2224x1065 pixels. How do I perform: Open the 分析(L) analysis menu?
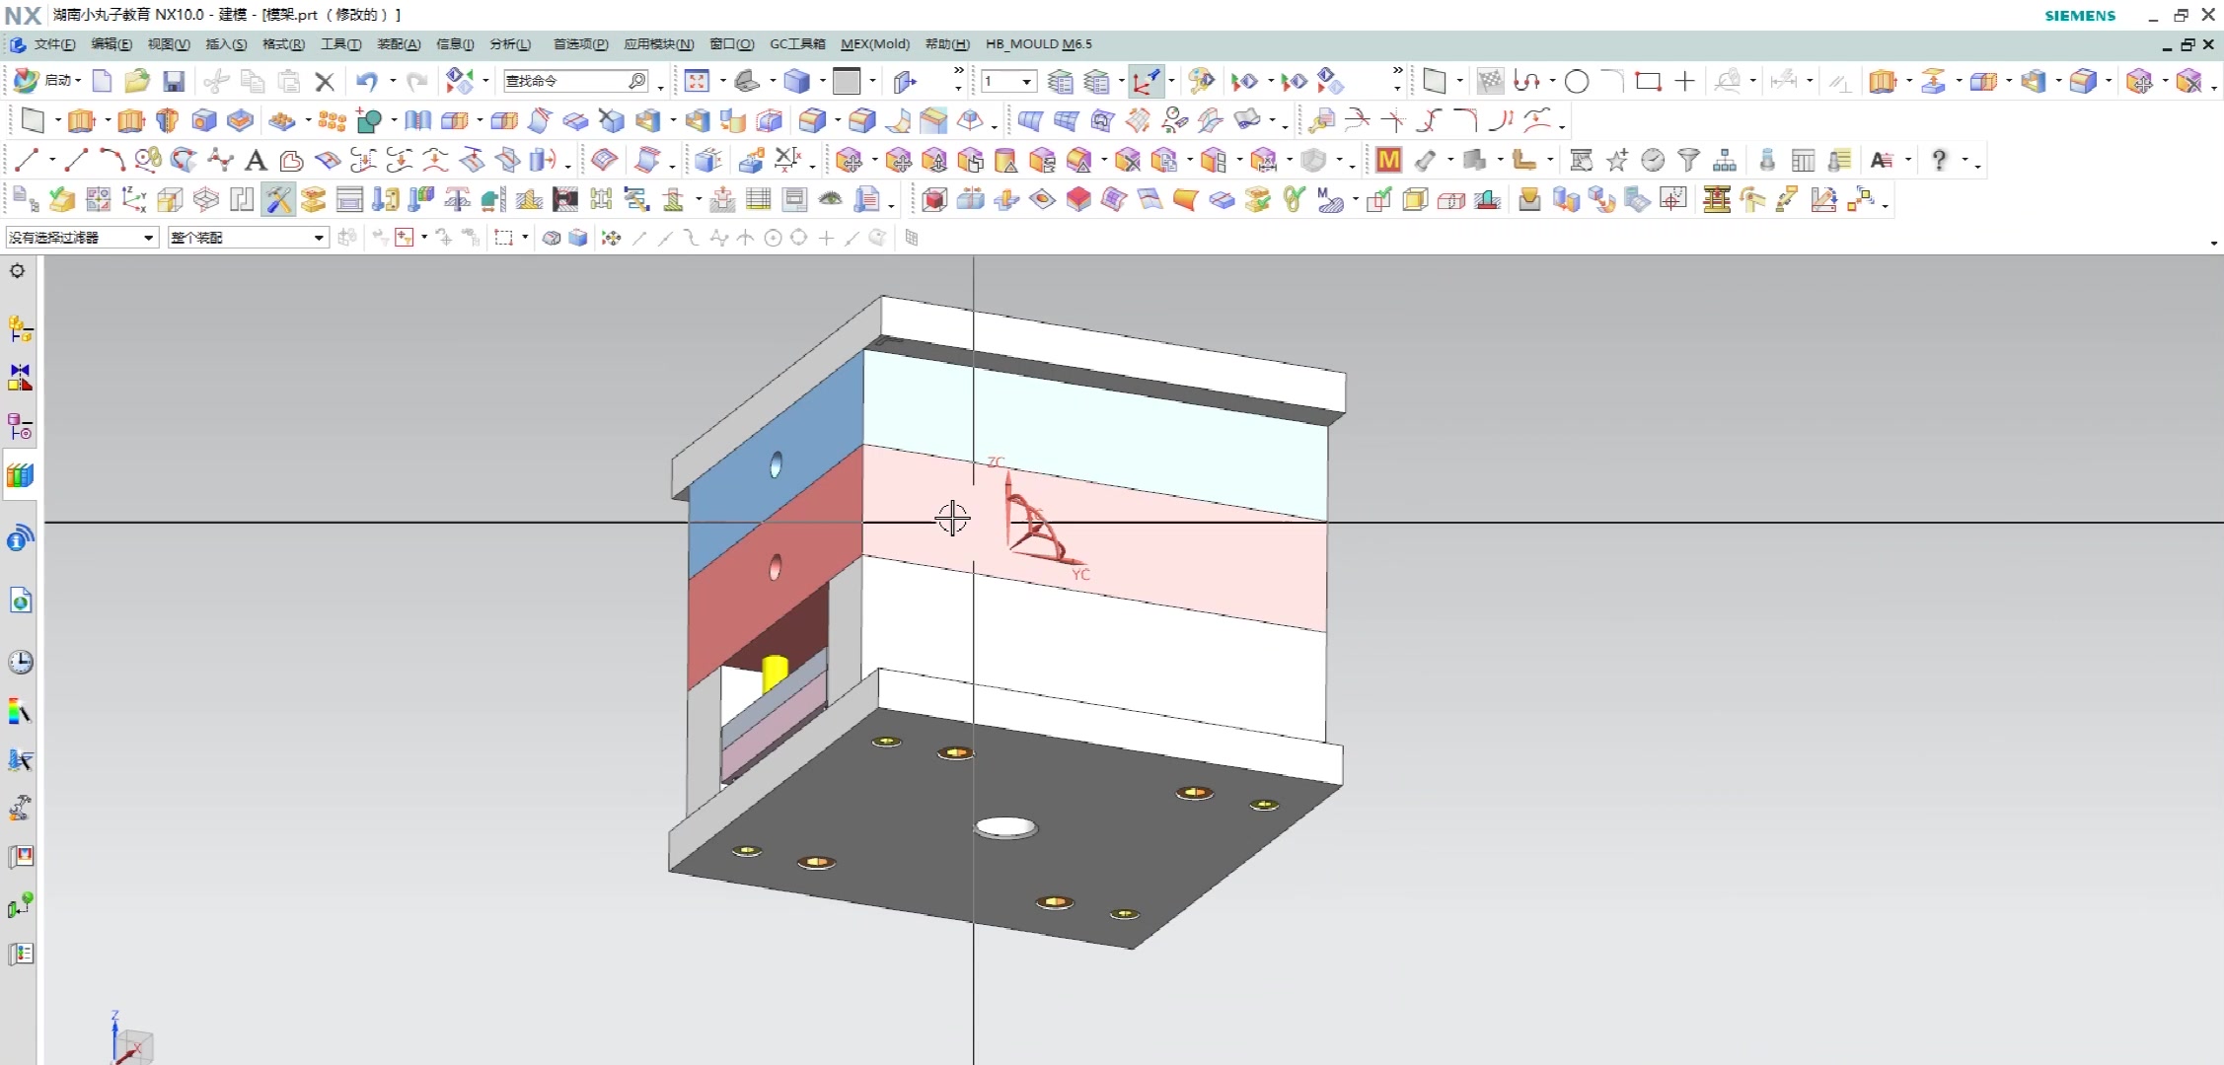tap(510, 44)
